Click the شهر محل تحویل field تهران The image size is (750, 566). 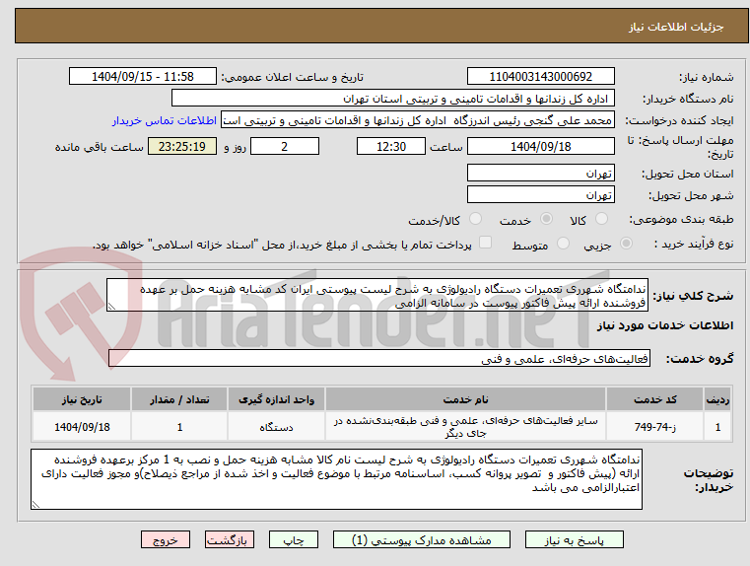[540, 194]
